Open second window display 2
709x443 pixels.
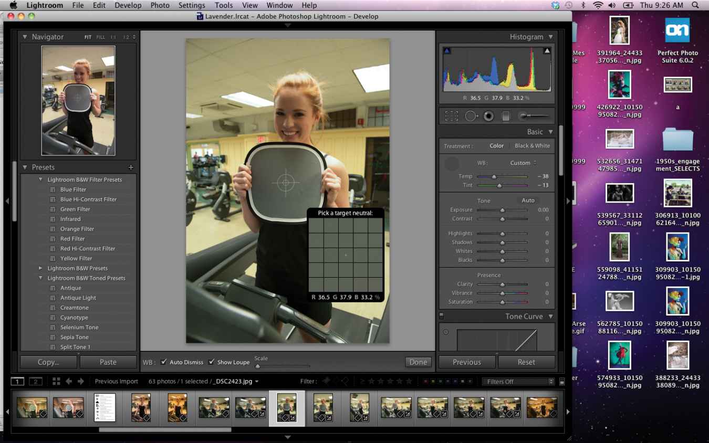tap(35, 381)
